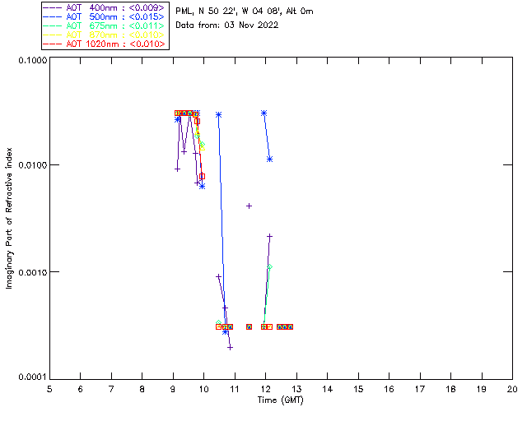The height and width of the screenshot is (421, 527).
Task: Click the lowest purple plus marker near 10.8 GMT
Action: coord(230,348)
